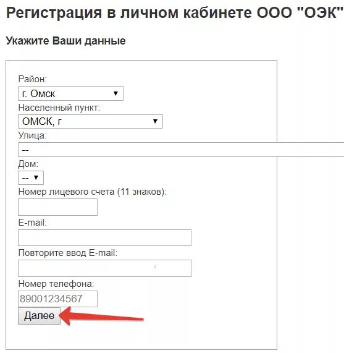Select the E-mail input field

(x=105, y=238)
